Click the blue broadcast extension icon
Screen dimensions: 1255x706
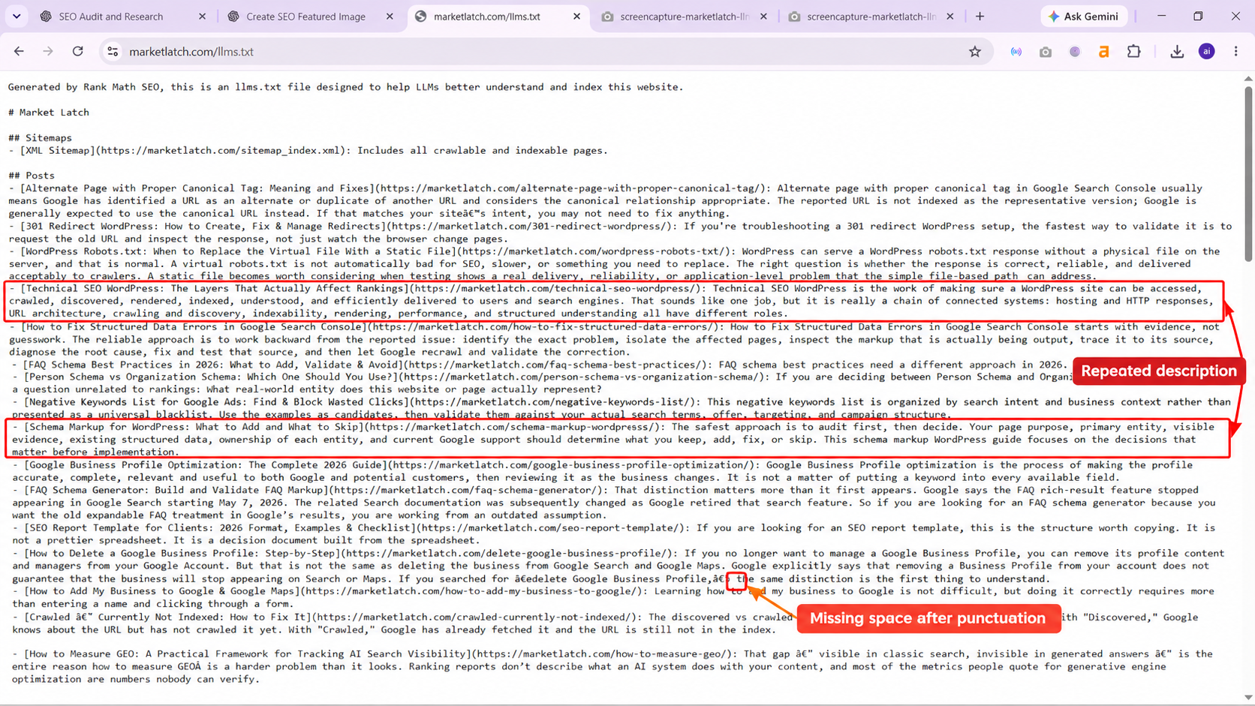[1016, 52]
